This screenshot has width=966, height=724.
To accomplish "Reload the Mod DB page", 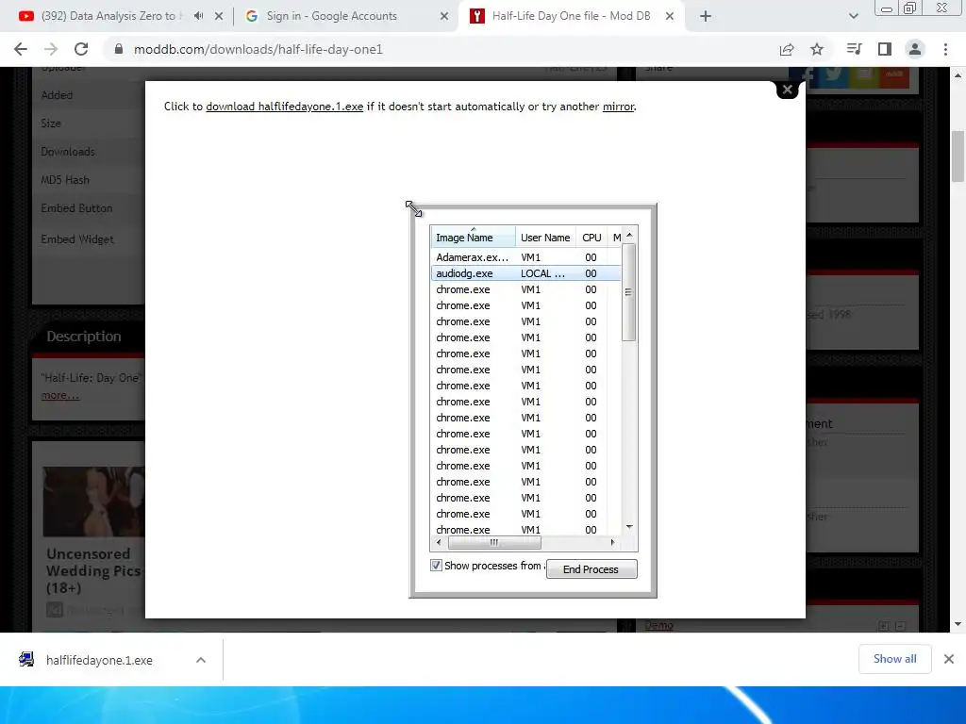I will tap(81, 49).
